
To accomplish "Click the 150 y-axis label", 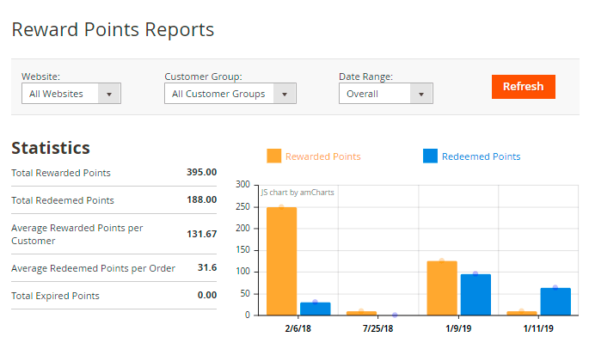I will click(x=242, y=250).
